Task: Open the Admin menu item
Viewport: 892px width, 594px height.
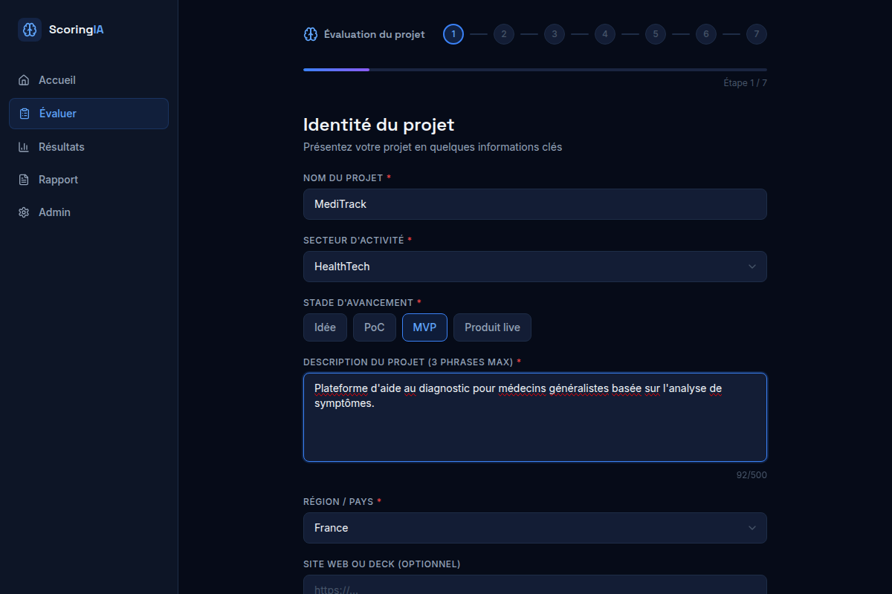Action: [89, 212]
